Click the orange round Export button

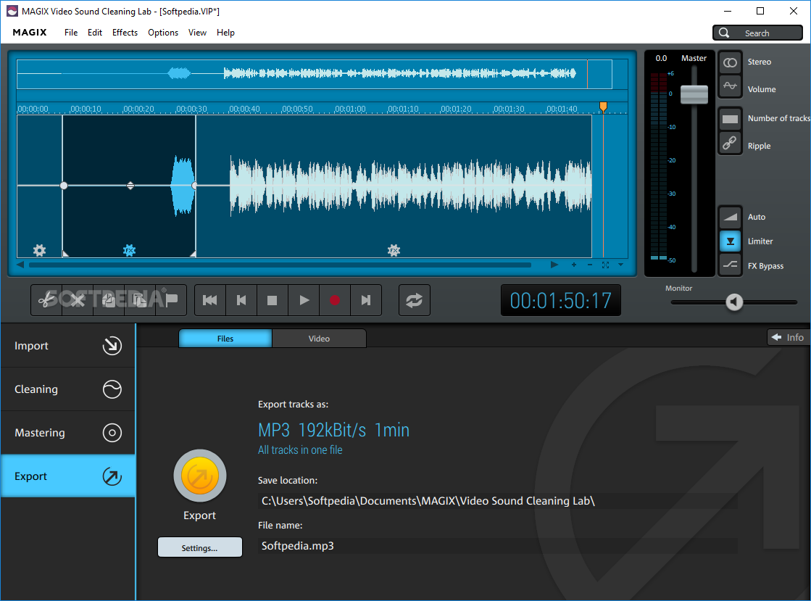199,476
